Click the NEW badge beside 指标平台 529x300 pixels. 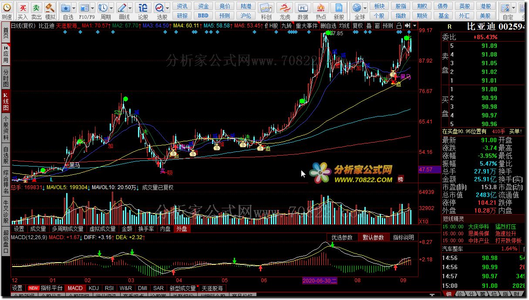pos(33,288)
